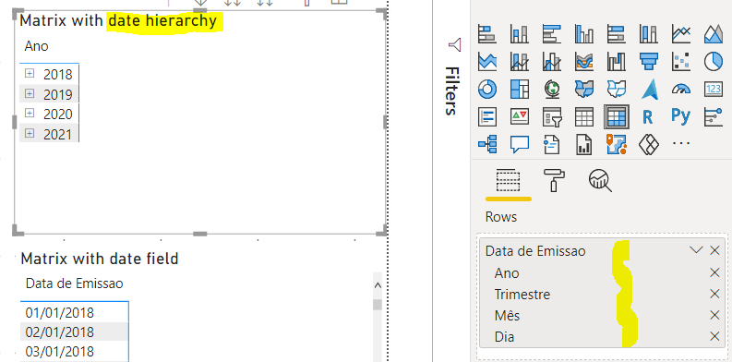
Task: Select the key influencers visual
Action: pos(714,116)
